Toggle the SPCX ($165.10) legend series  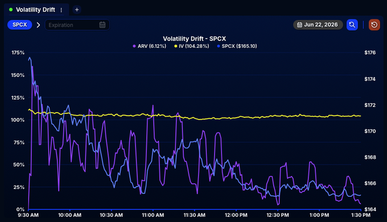coord(237,46)
